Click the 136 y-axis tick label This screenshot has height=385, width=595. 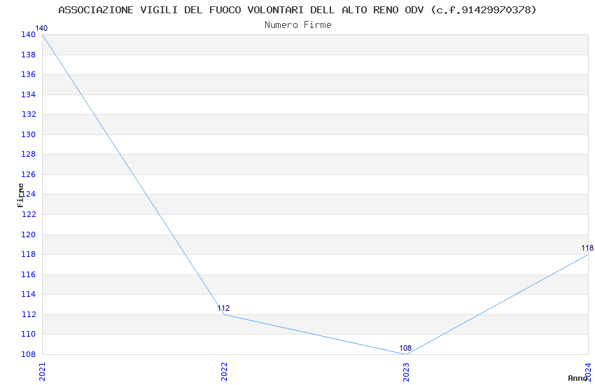tap(28, 74)
